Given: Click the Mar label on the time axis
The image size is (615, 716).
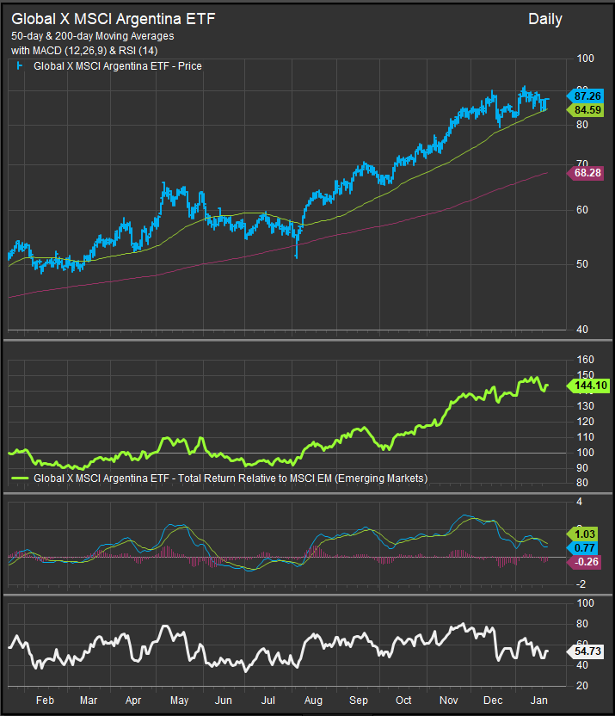Looking at the screenshot, I should click(89, 701).
